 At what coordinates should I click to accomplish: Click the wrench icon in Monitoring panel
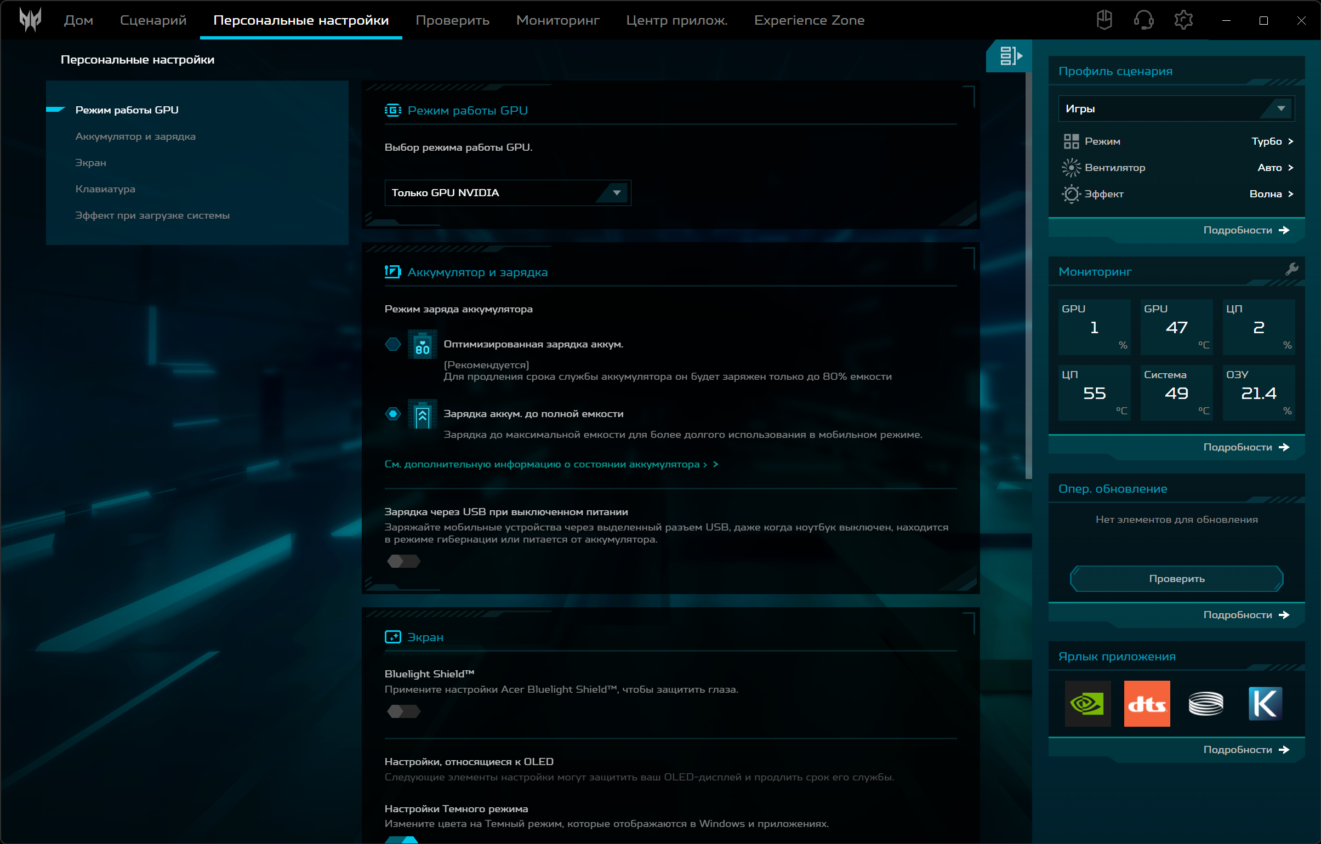[x=1291, y=269]
